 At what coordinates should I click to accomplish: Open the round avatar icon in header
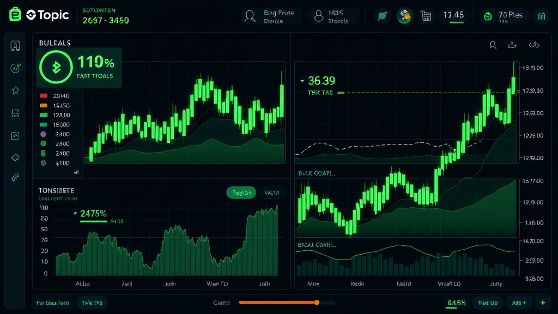click(x=405, y=16)
